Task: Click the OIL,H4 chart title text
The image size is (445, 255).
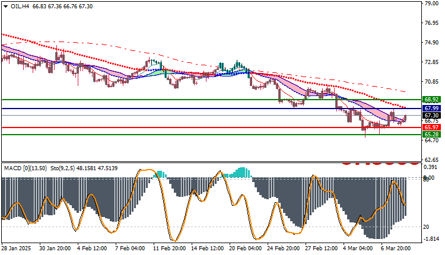Action: (x=20, y=7)
